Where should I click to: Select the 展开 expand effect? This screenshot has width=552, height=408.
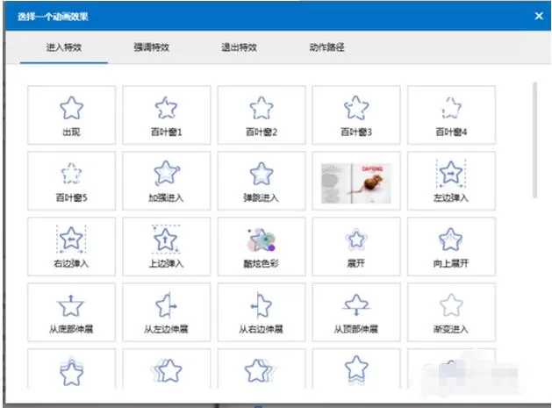356,247
